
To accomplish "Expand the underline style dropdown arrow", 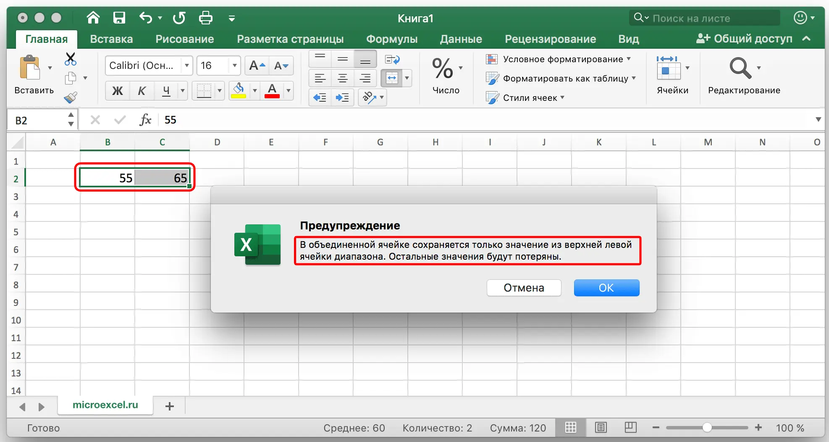I will (x=183, y=91).
